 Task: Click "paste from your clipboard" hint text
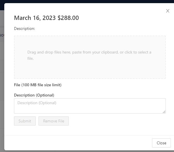(x=95, y=52)
